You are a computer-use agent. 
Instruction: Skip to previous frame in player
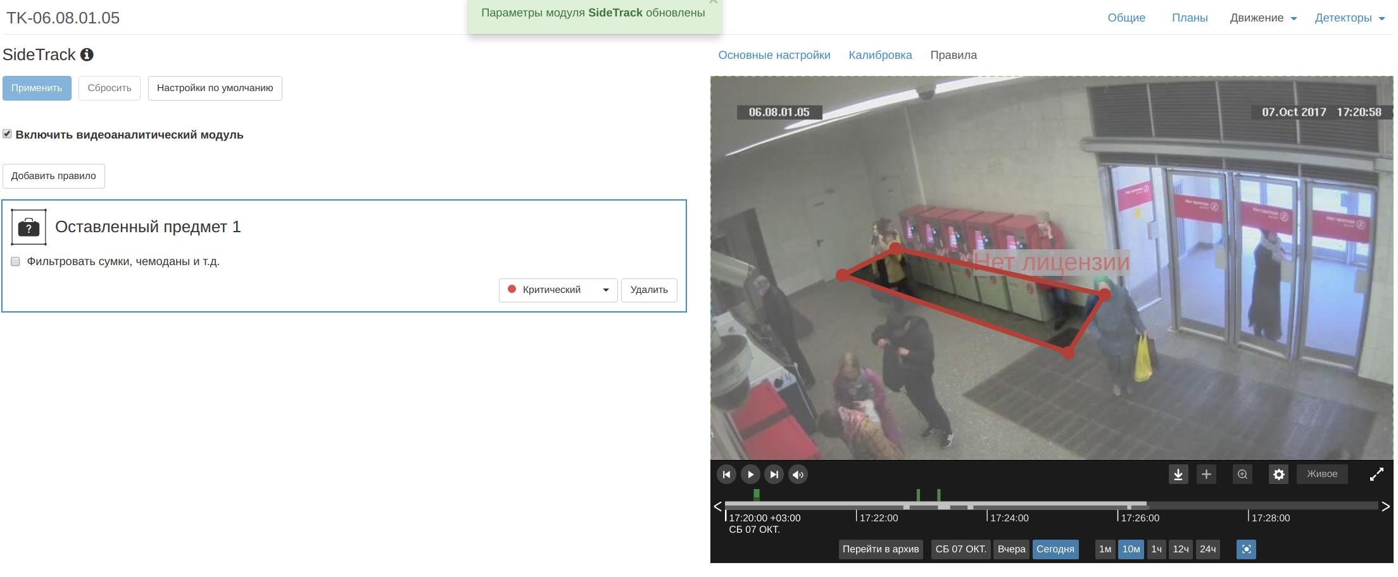pos(726,475)
